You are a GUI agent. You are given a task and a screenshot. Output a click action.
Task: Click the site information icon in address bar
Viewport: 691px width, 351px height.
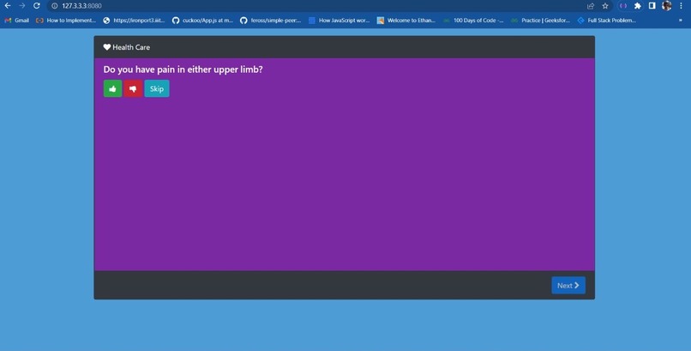point(55,6)
